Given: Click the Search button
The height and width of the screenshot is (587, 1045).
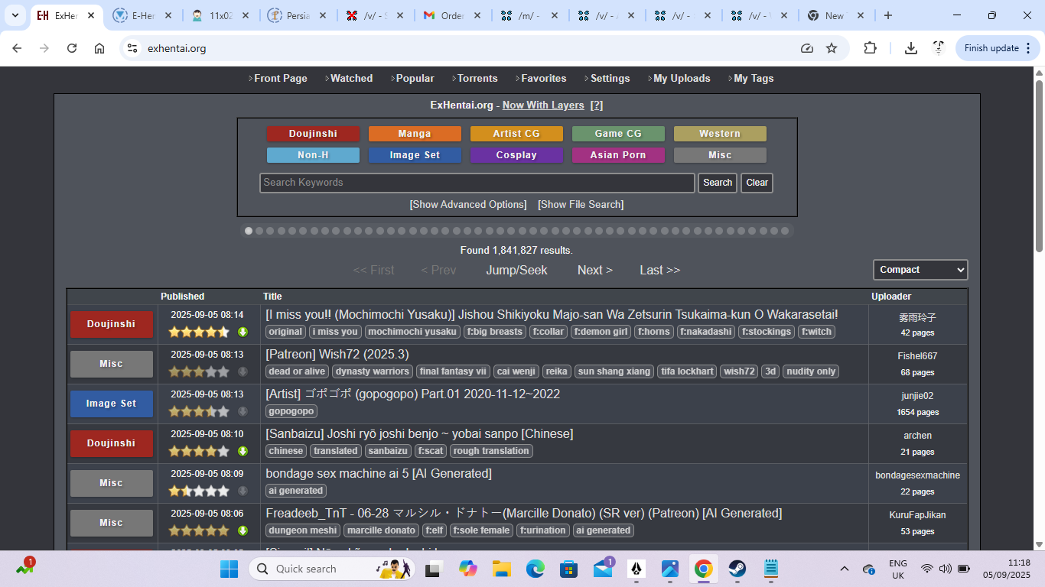Looking at the screenshot, I should [x=718, y=183].
